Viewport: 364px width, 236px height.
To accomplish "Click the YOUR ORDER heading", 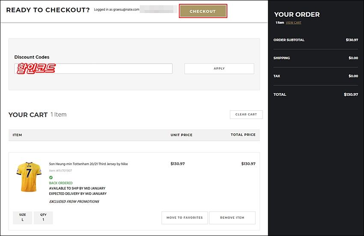I will (297, 15).
